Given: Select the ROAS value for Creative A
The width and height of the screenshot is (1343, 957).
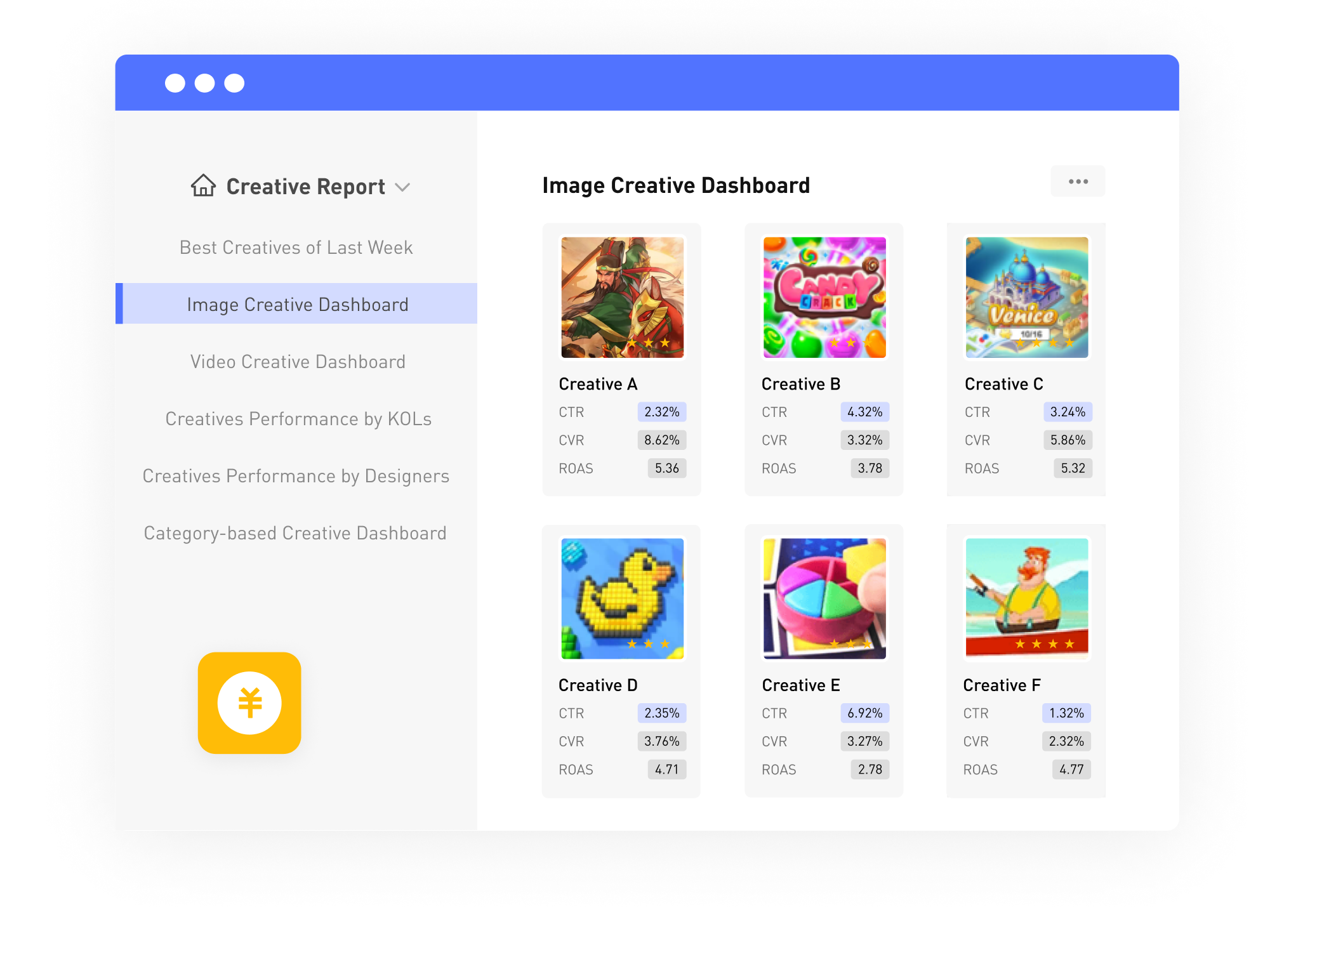Looking at the screenshot, I should [666, 468].
